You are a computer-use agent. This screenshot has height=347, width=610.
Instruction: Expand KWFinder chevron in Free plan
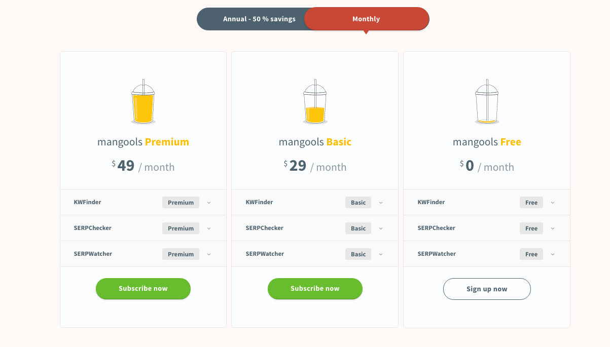(x=553, y=203)
